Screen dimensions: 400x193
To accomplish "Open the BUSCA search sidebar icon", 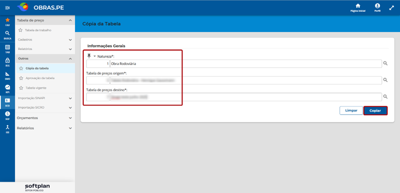I will [x=7, y=35].
